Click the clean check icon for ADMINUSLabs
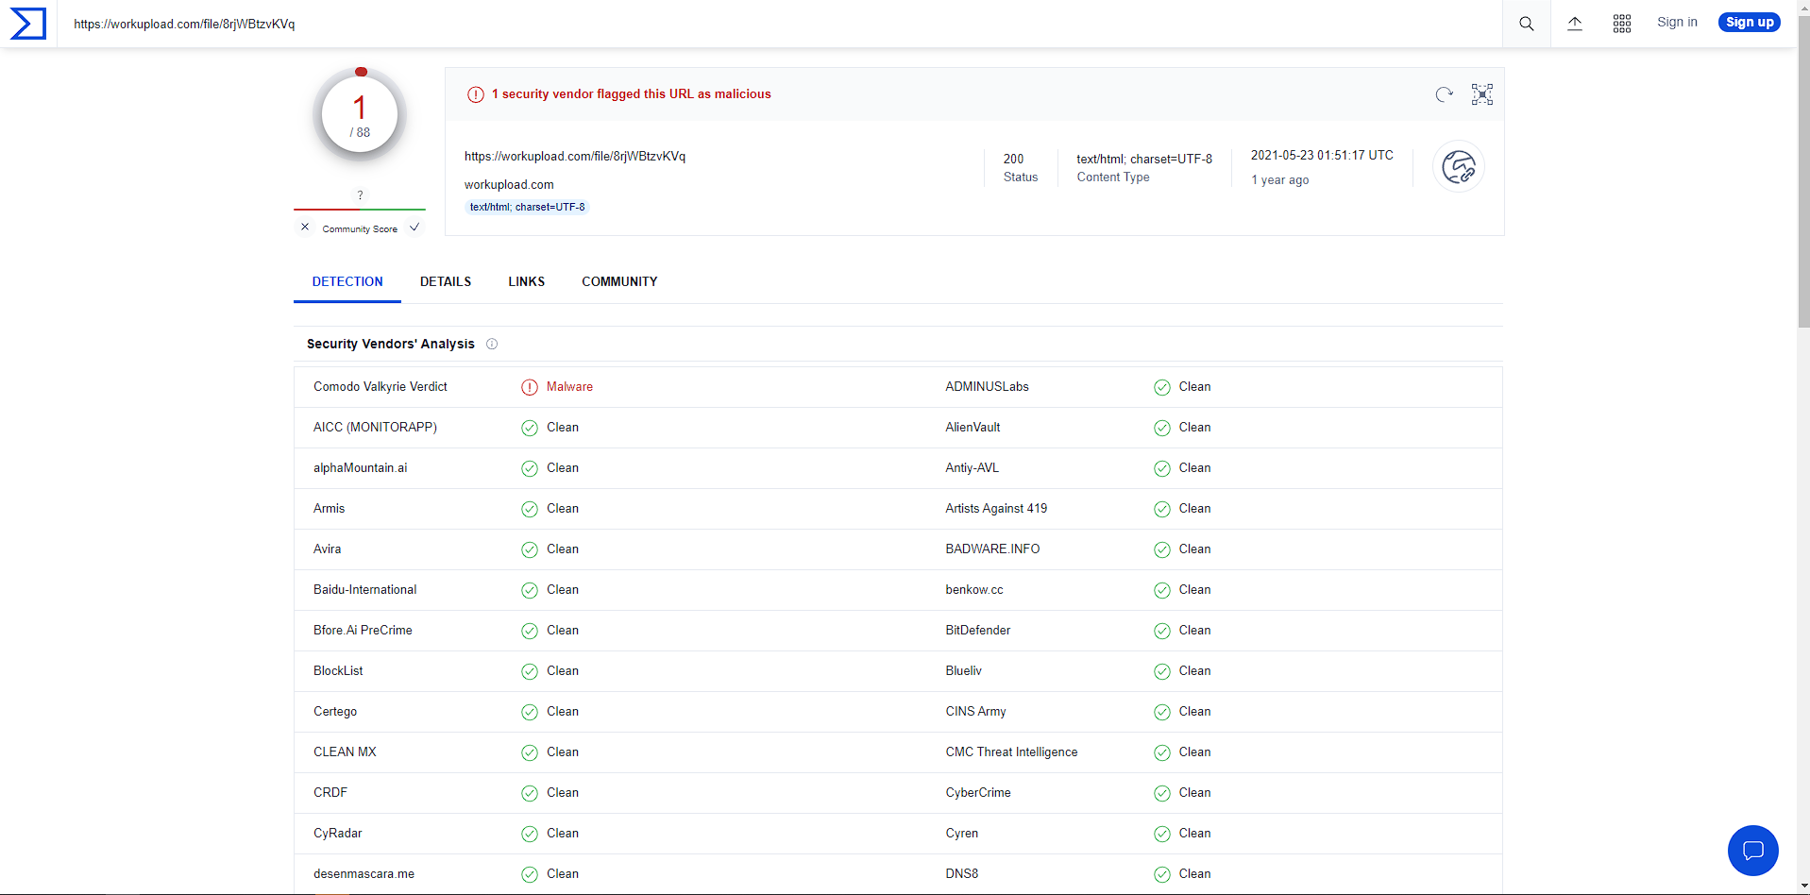 coord(1162,387)
